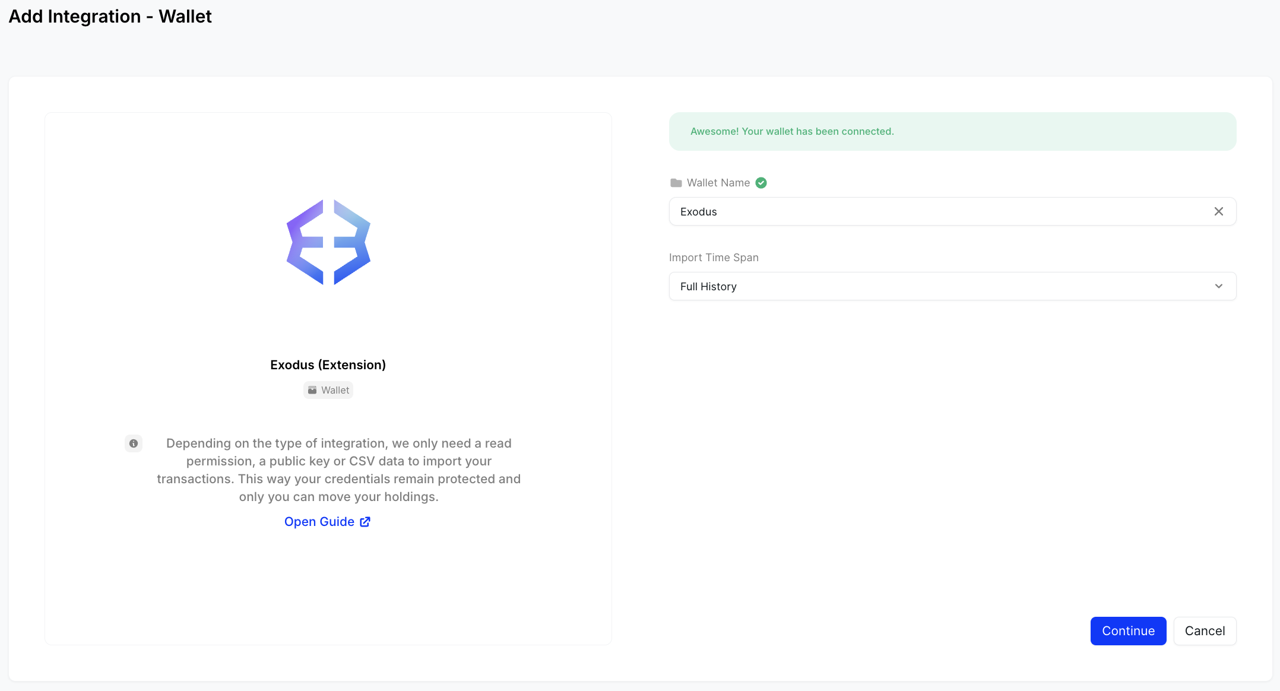Click the wallet icon in the Wallet badge
Image resolution: width=1280 pixels, height=691 pixels.
tap(312, 390)
